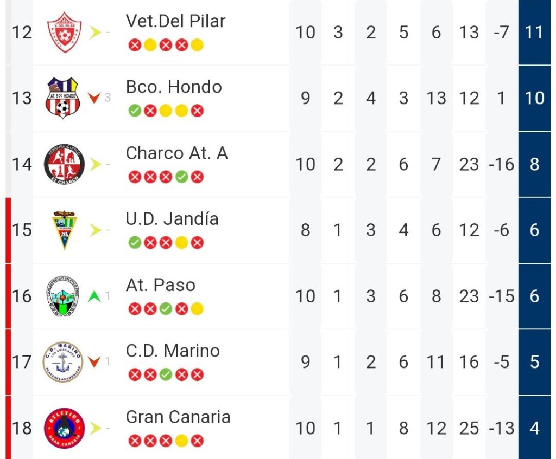
Task: Tap the Vet.Del Pilar club crest
Action: pyautogui.click(x=64, y=33)
